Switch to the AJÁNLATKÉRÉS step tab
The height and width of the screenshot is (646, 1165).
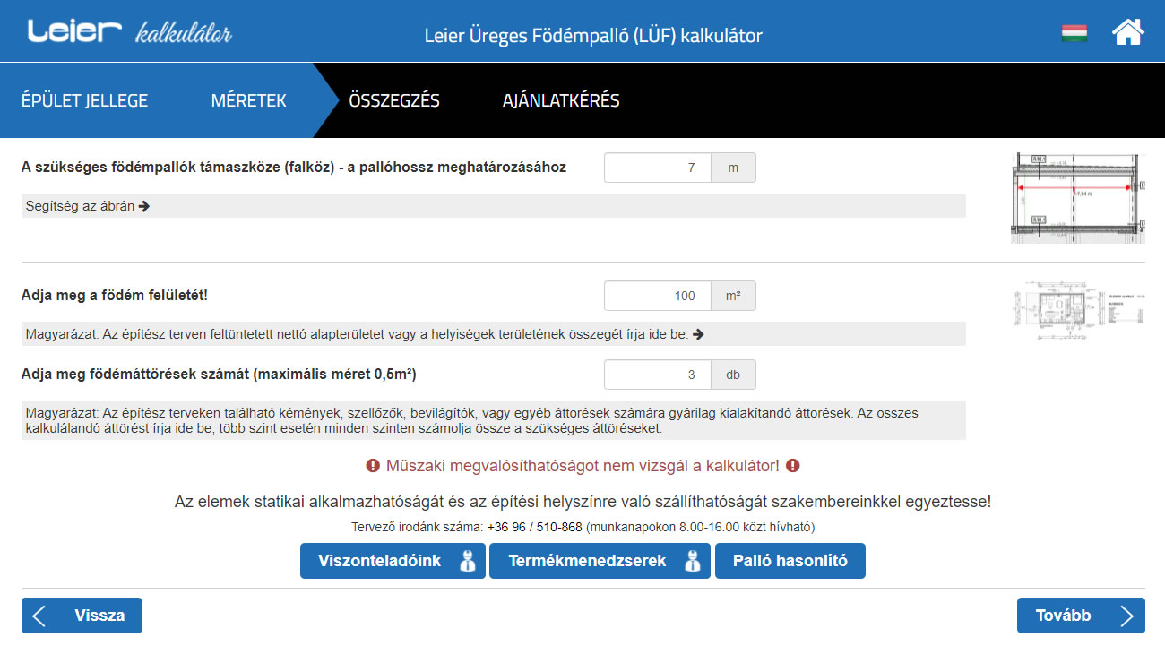(561, 100)
